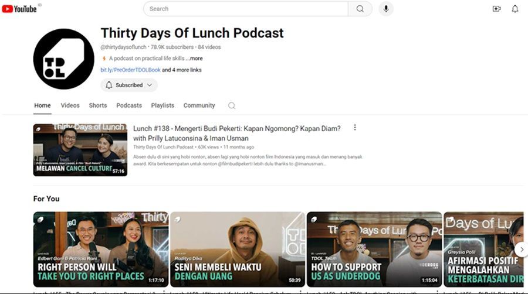Screen dimensions: 528x294
Task: Open options menu for Lunch #138 video
Action: click(354, 127)
